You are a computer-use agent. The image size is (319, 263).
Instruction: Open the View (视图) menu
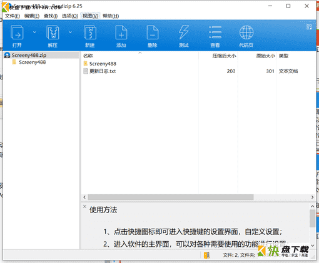click(x=90, y=16)
